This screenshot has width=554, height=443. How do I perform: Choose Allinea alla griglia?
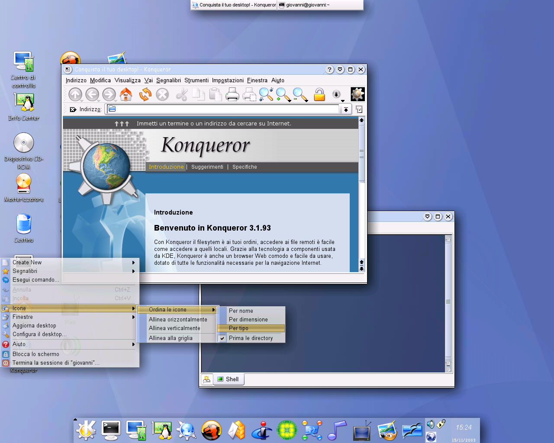pyautogui.click(x=177, y=338)
